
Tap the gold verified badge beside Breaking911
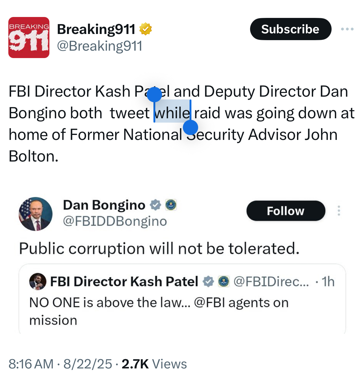145,29
